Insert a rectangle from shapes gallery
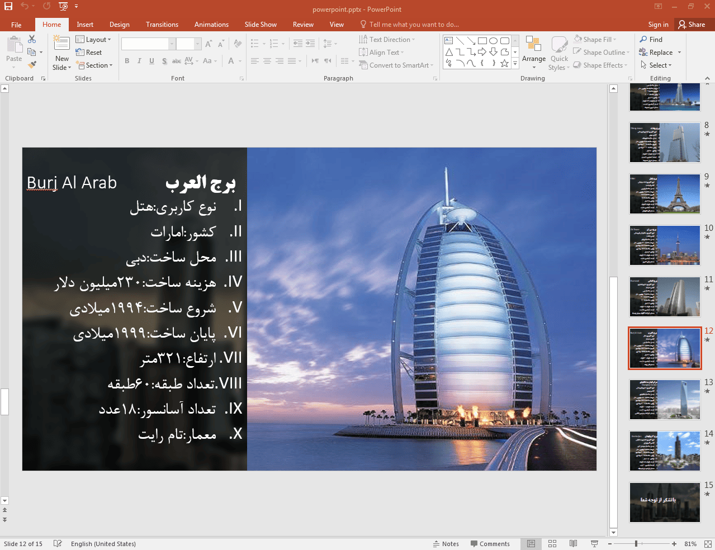715x550 pixels. pyautogui.click(x=482, y=41)
